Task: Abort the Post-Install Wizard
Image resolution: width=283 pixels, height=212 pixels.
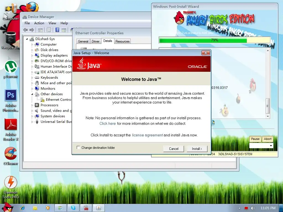Action: point(268,139)
